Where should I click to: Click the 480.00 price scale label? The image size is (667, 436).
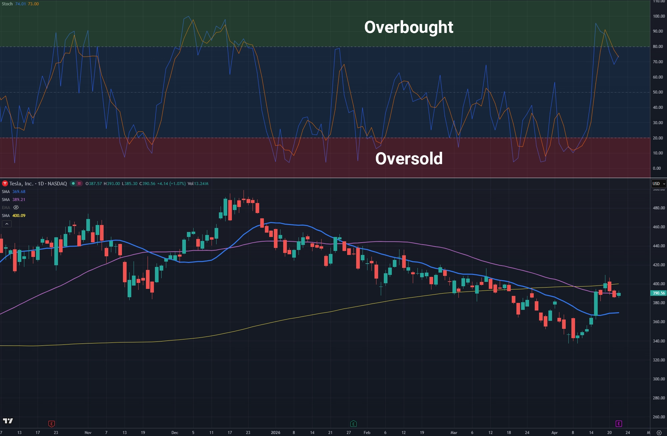pyautogui.click(x=659, y=208)
